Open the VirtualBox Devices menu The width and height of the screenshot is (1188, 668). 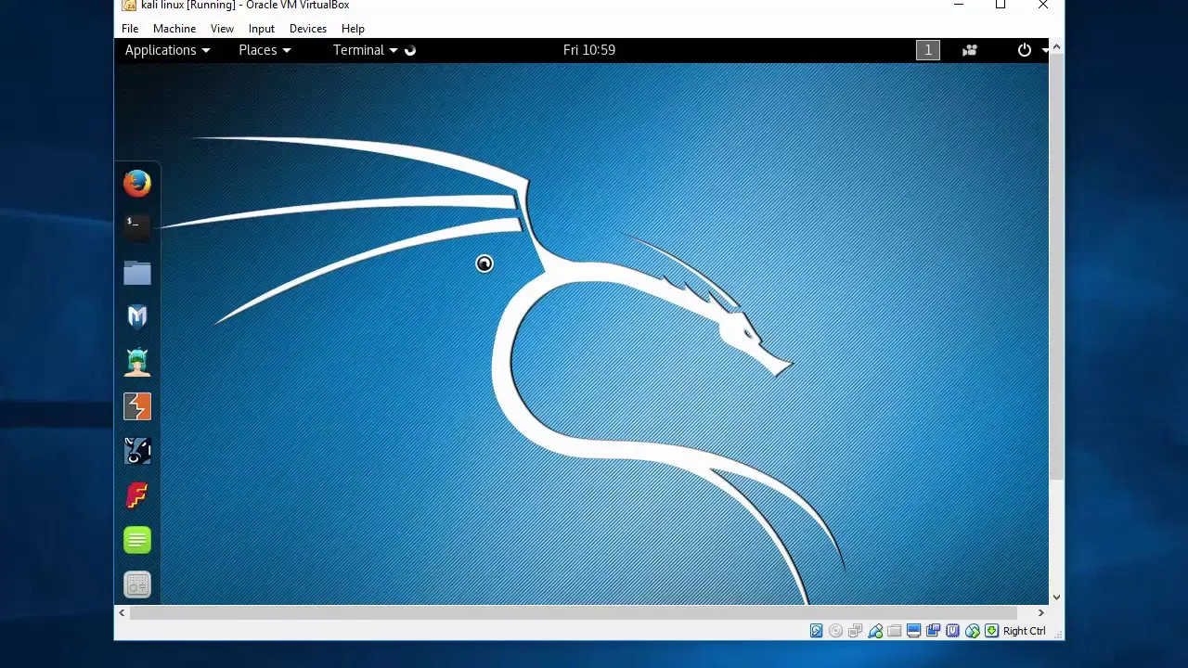[x=308, y=29]
